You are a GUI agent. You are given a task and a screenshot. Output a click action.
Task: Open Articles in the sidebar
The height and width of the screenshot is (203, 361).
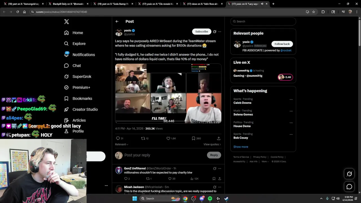[x=75, y=120]
